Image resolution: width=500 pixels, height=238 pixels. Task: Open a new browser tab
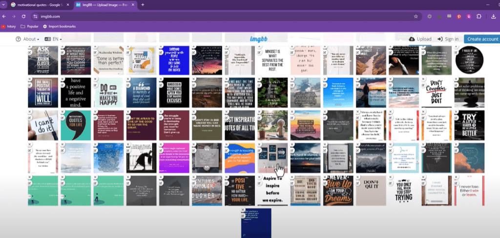click(x=143, y=4)
